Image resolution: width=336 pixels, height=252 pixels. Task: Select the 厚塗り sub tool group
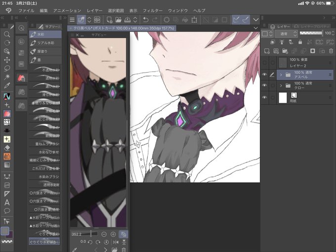click(45, 51)
